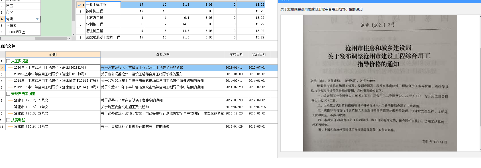Select the 装配式混凝土结构工程 row
Screen dimensions: 481x168
[170, 37]
